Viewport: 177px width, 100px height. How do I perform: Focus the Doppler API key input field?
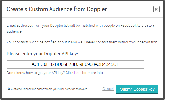[x=75, y=64]
